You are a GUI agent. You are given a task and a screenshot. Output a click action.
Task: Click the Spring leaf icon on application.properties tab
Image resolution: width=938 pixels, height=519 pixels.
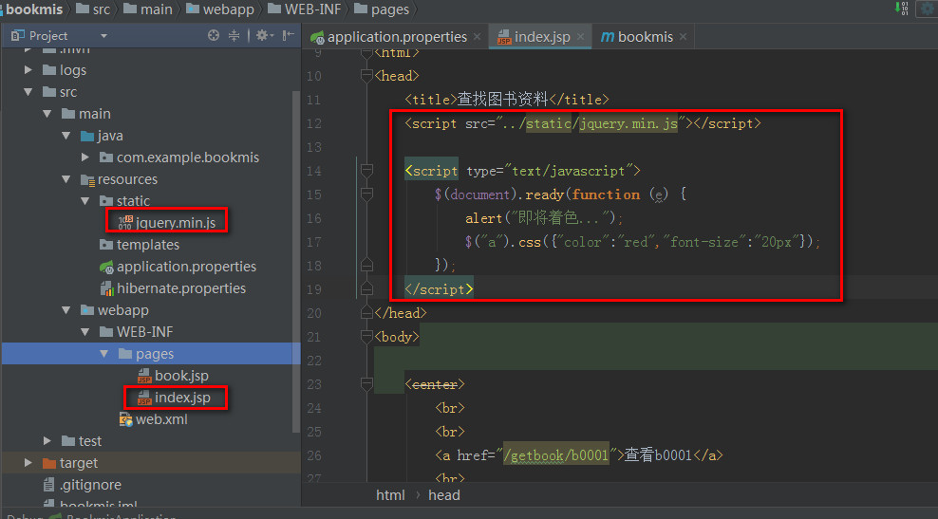pos(317,37)
